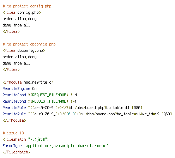175x158 pixels.
Task: Click the "ForceType" directive keyword
Action: [12, 146]
